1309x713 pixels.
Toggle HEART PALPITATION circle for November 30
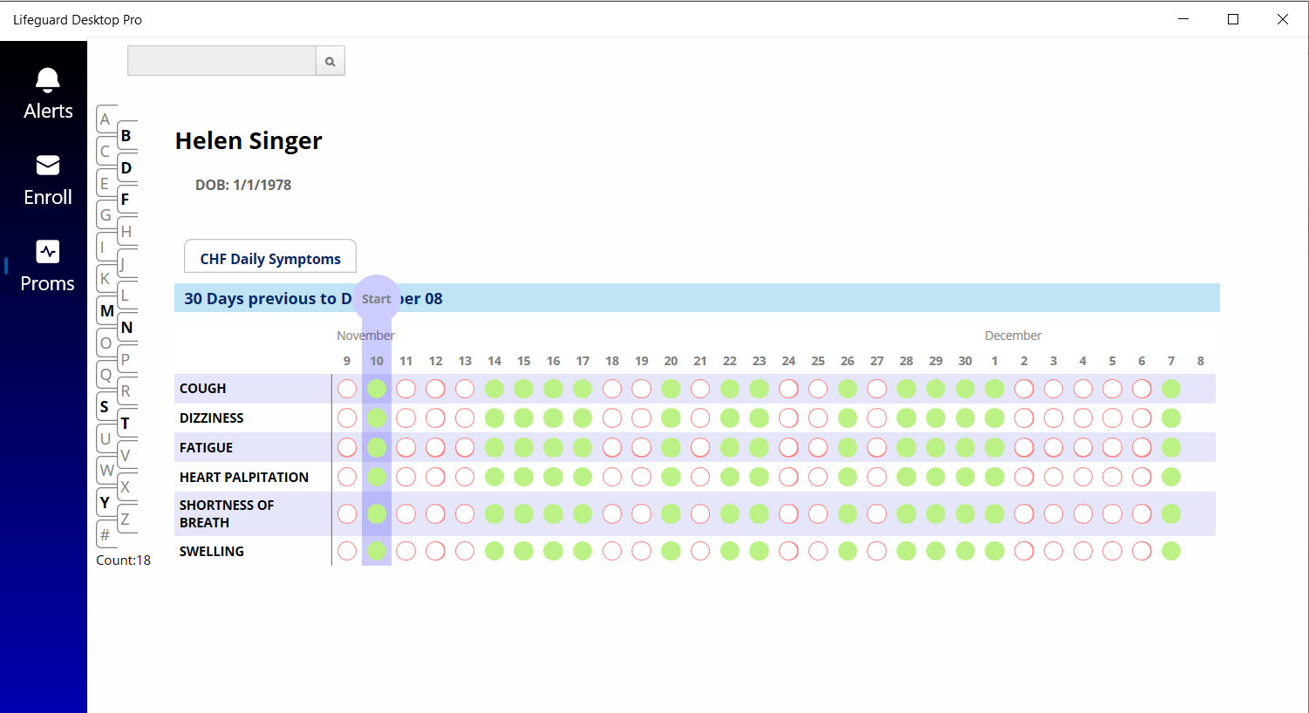coord(965,477)
